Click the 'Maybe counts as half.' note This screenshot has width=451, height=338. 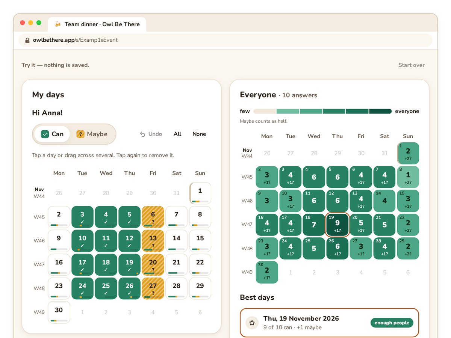pyautogui.click(x=264, y=121)
